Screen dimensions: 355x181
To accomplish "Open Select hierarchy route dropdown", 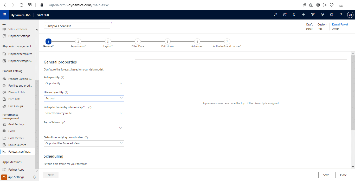I will (84, 113).
